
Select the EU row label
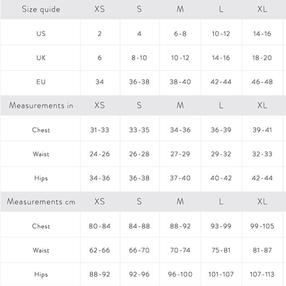point(41,82)
